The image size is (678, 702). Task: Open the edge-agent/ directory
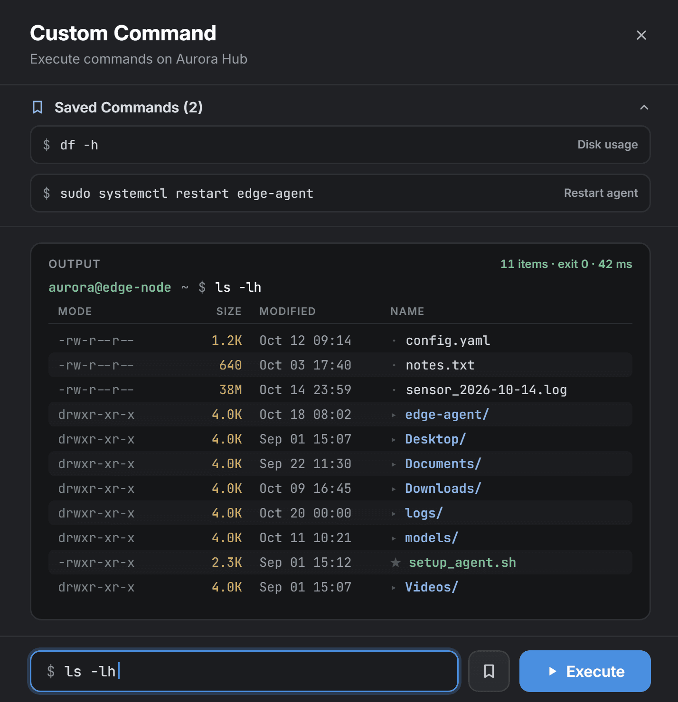coord(447,415)
